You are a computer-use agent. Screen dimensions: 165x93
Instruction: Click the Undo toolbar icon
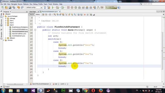pyautogui.click(x=19, y=7)
